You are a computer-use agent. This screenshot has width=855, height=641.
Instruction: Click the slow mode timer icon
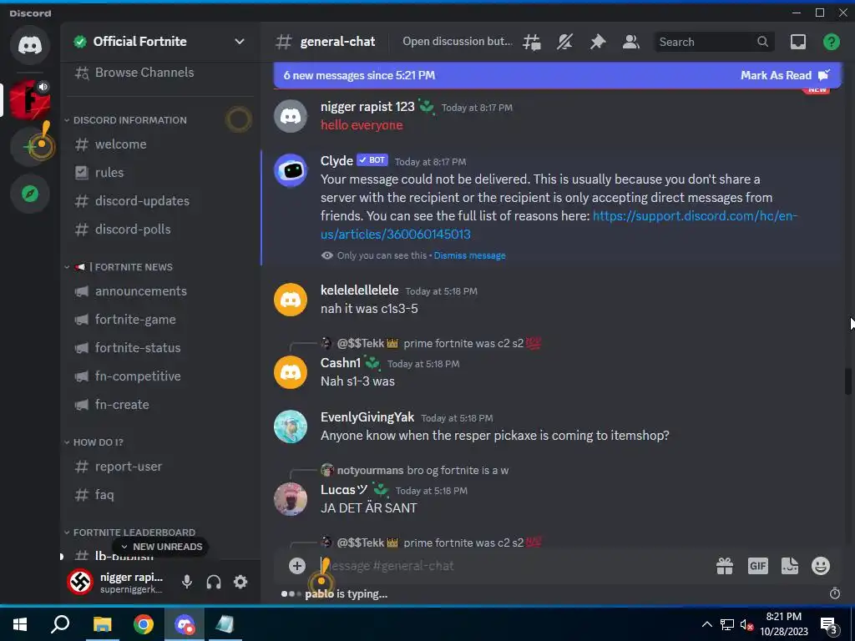[x=835, y=593]
